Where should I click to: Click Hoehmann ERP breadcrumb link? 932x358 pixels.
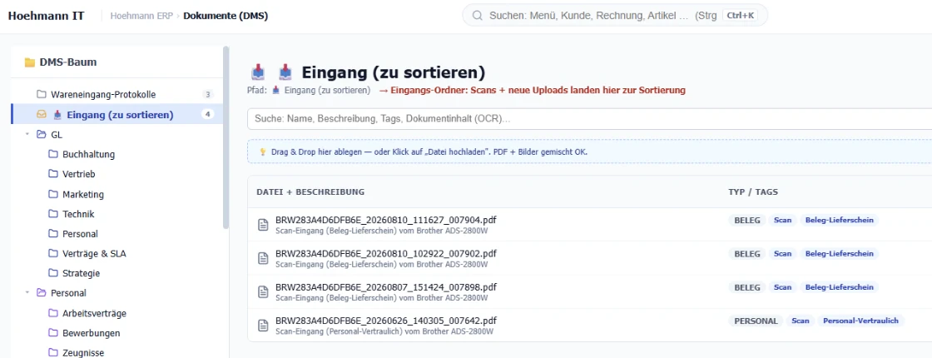[141, 16]
